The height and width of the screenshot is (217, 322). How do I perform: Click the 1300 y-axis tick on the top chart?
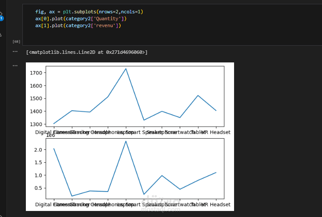click(36, 124)
